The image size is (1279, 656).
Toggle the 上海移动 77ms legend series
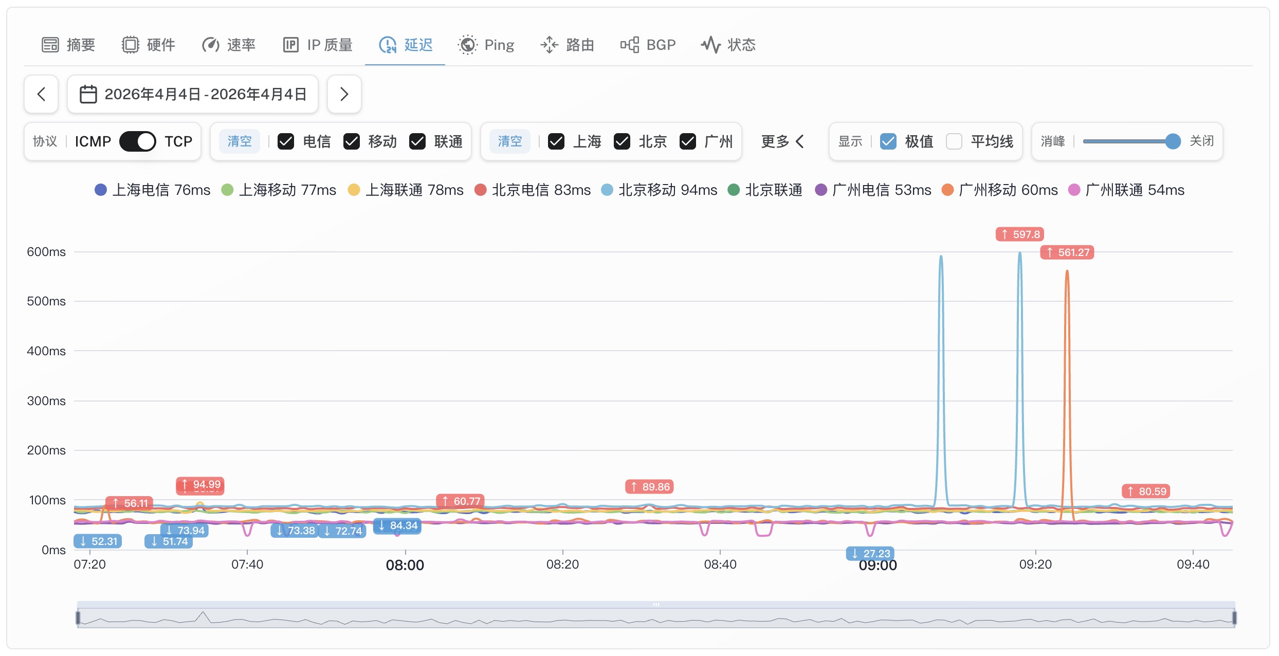click(x=279, y=190)
